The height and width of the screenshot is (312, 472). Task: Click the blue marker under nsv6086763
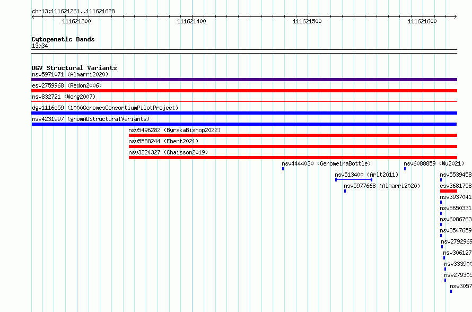(x=441, y=224)
